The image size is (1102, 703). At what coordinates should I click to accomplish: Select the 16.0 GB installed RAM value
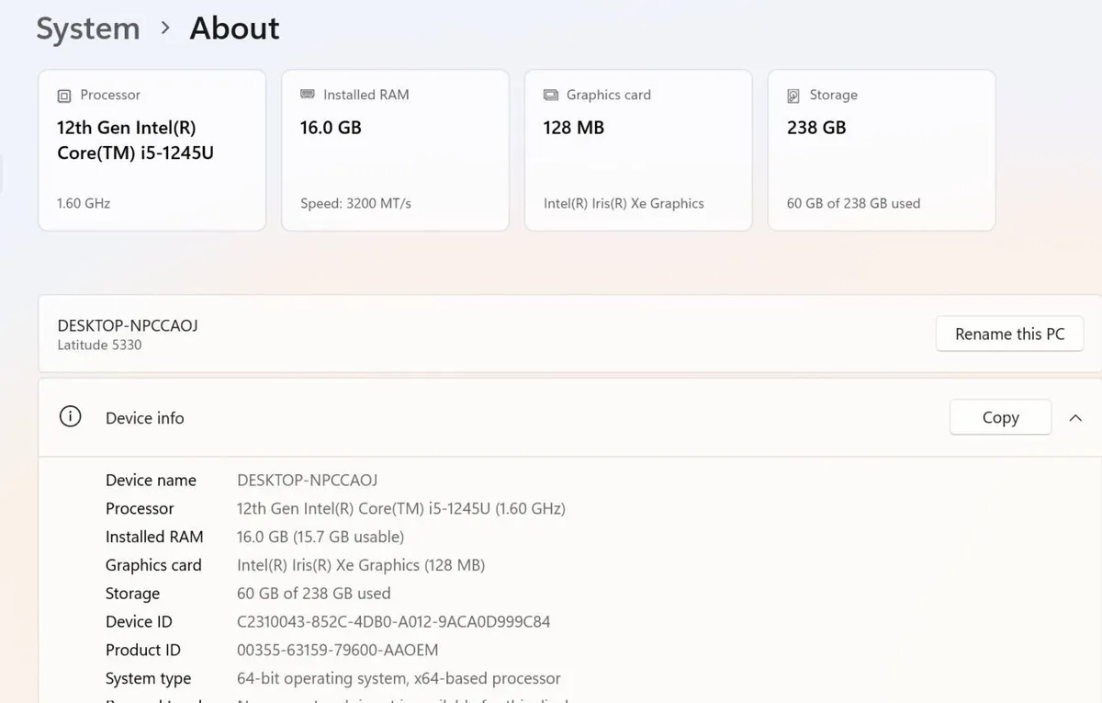pyautogui.click(x=331, y=128)
